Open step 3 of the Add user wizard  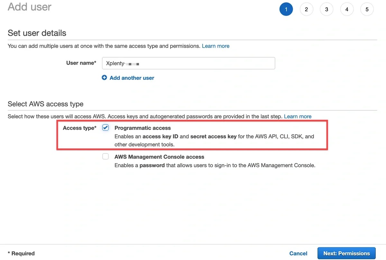[326, 9]
